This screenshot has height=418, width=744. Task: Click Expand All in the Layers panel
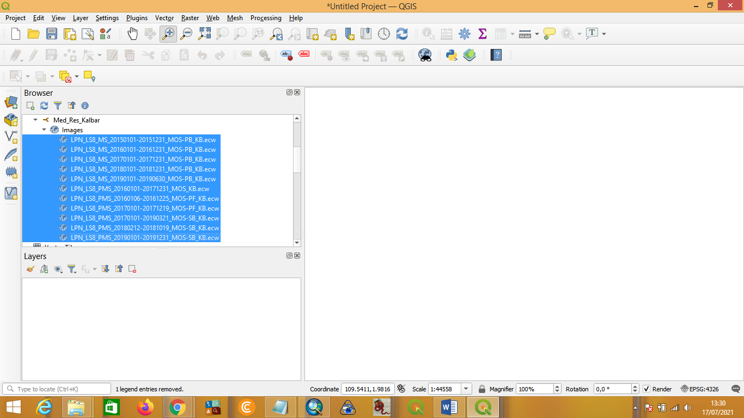click(x=106, y=269)
